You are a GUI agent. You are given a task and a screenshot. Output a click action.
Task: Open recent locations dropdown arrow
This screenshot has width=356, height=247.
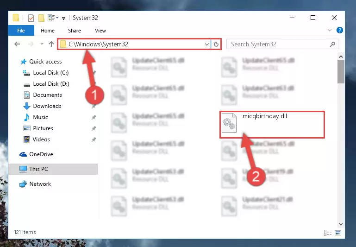(42, 44)
